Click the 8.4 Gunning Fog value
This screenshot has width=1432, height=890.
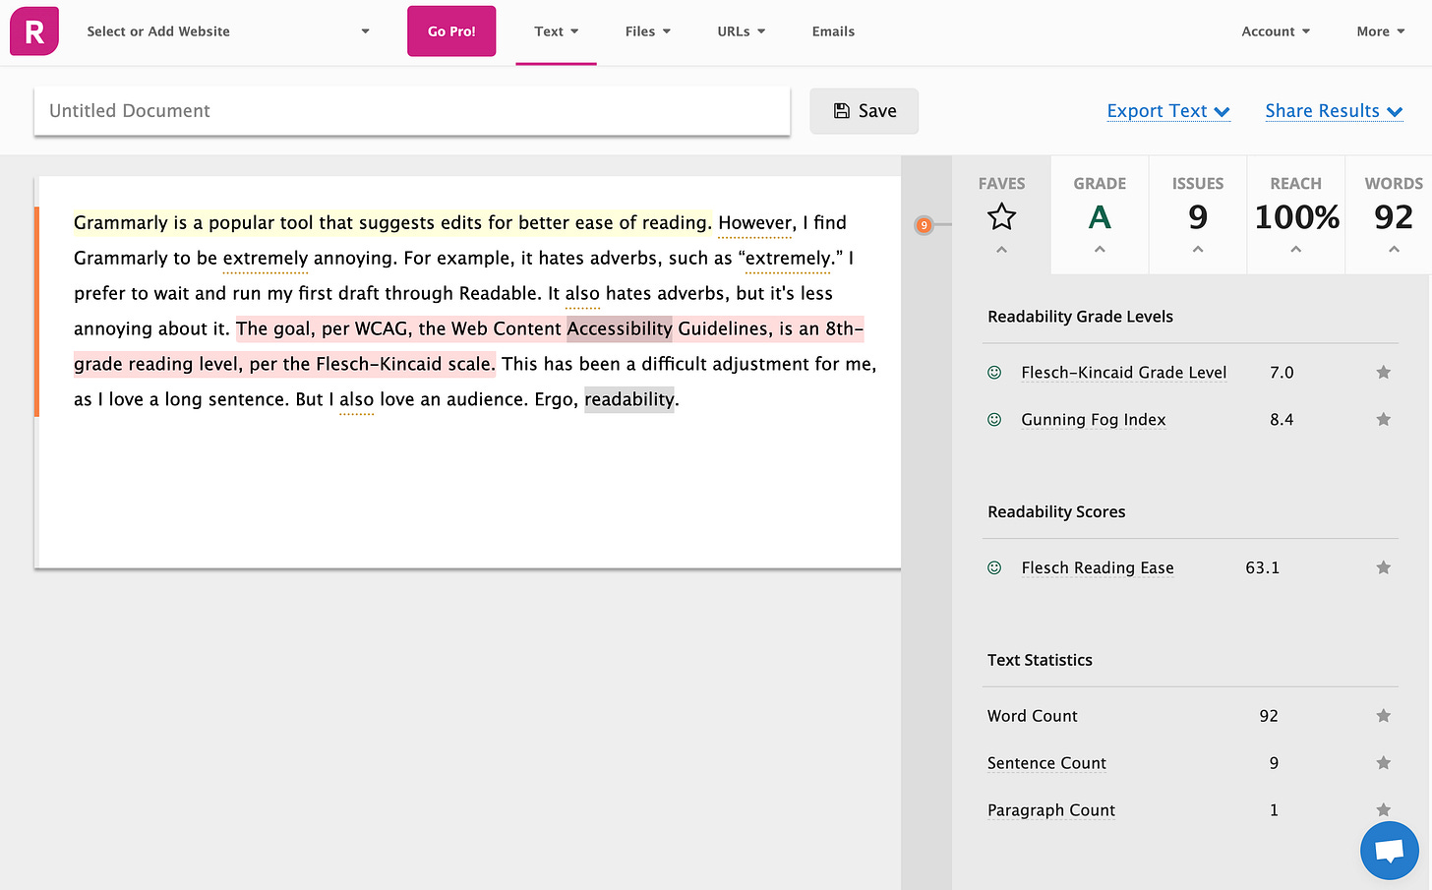click(x=1282, y=419)
